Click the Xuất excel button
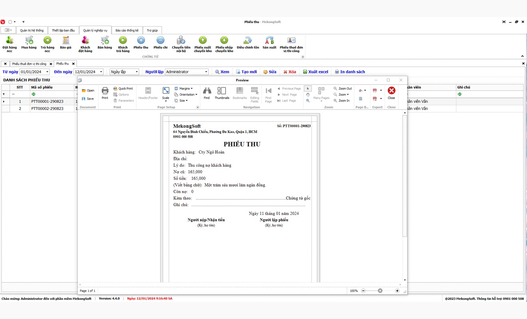 click(x=315, y=72)
